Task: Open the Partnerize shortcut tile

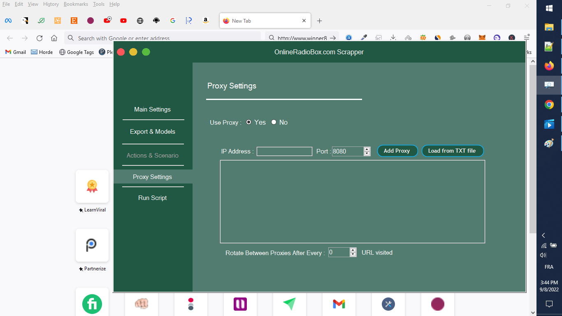Action: 92,245
